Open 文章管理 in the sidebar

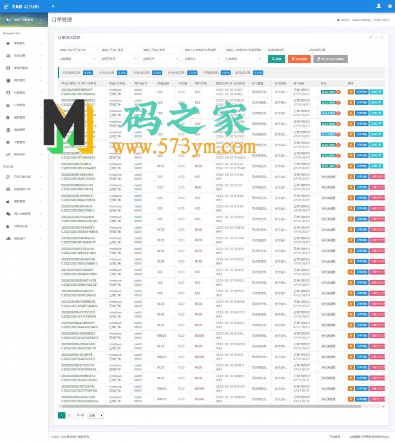[x=24, y=142]
